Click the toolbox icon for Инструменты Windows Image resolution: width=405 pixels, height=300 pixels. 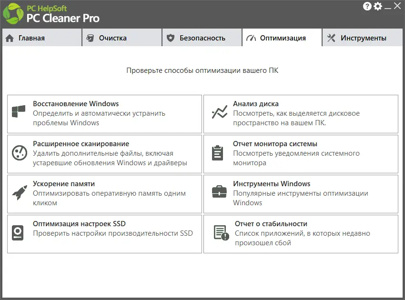click(x=219, y=192)
